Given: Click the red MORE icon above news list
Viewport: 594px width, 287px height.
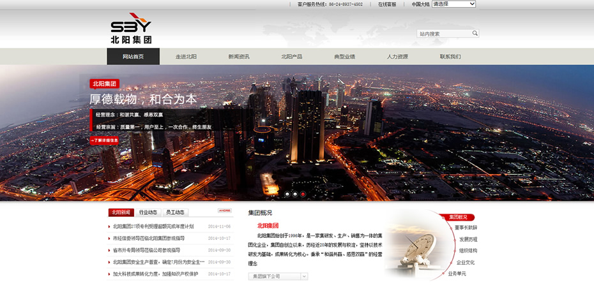Looking at the screenshot, I should pos(224,210).
